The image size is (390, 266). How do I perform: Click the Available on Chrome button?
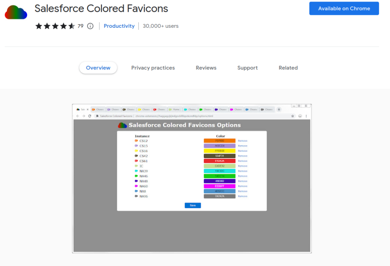point(344,8)
